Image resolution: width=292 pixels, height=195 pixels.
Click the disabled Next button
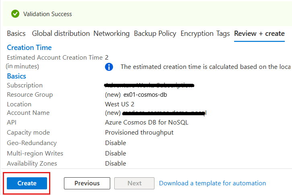pyautogui.click(x=134, y=183)
